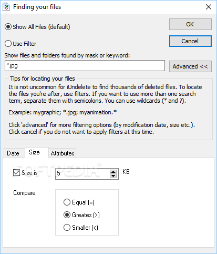Screen dimensions: 217x254
Task: Click the Cancel button
Action: (190, 41)
